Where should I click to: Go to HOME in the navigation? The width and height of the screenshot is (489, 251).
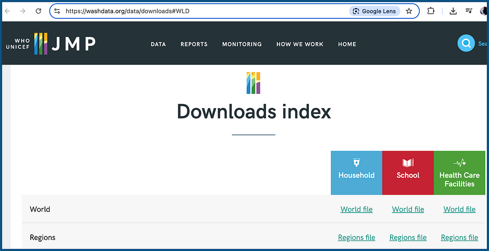347,44
